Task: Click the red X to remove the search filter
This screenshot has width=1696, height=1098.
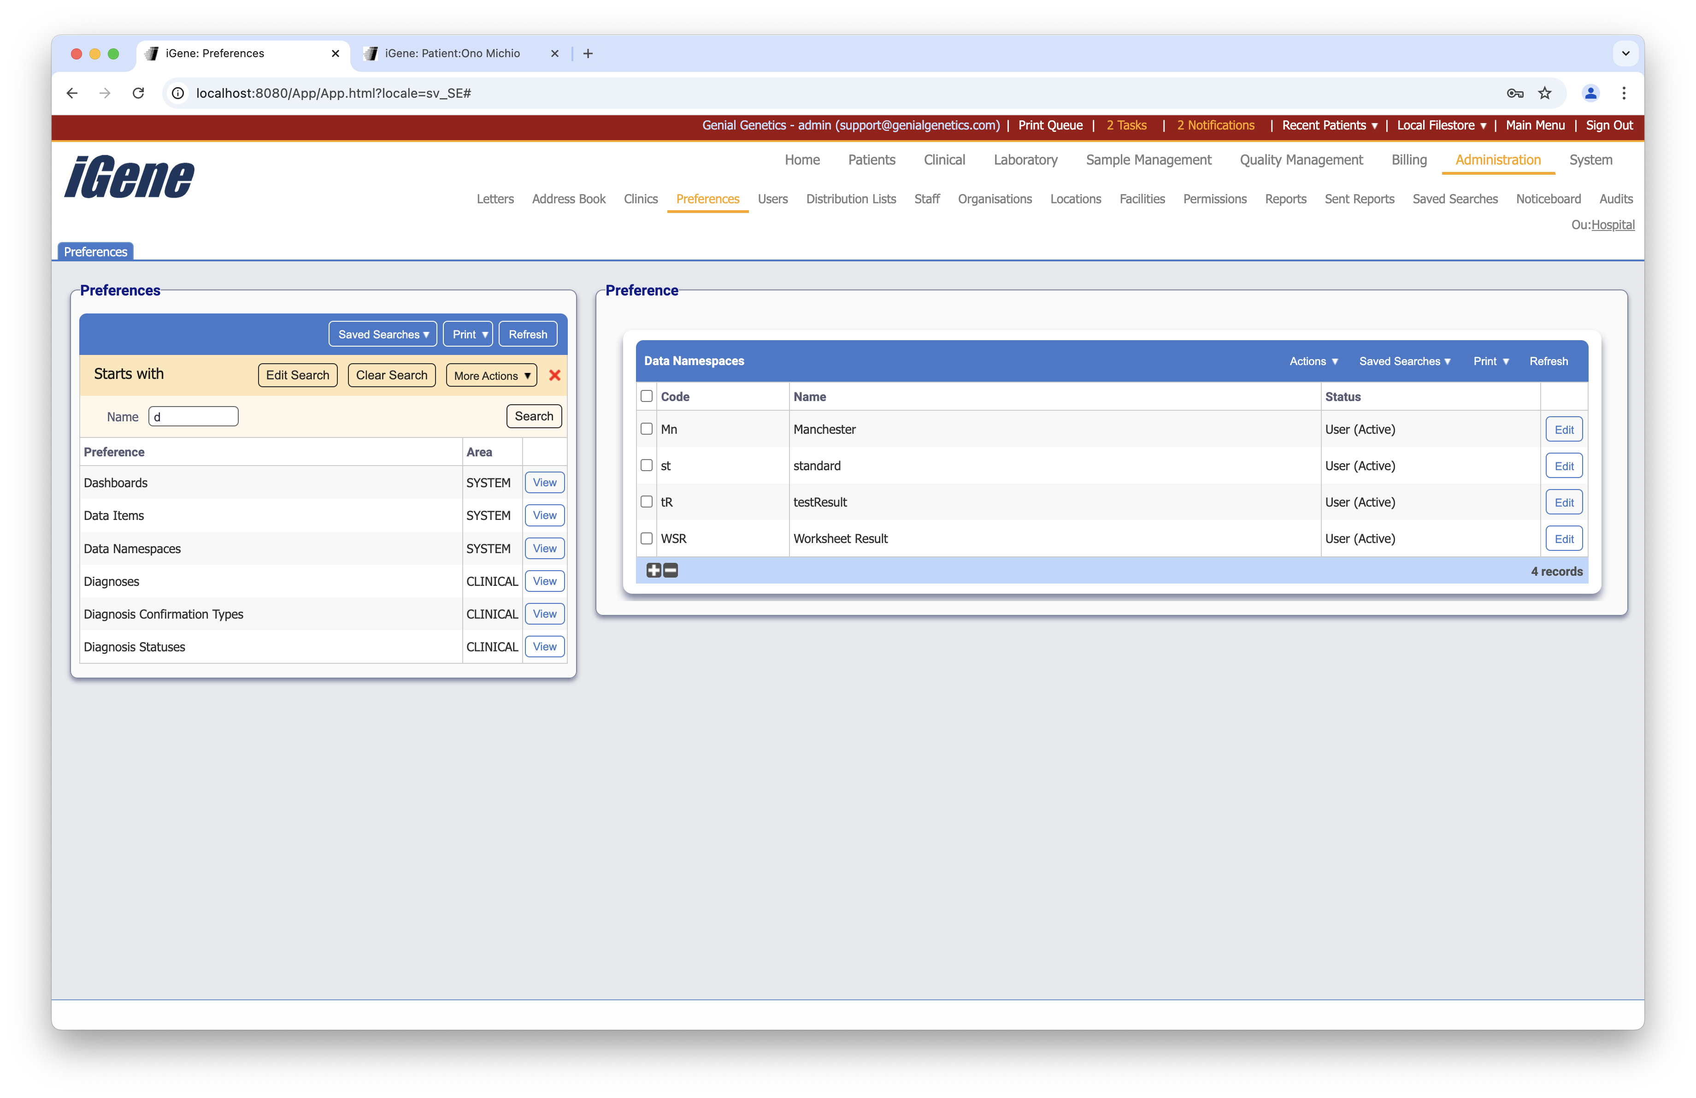Action: (x=554, y=376)
